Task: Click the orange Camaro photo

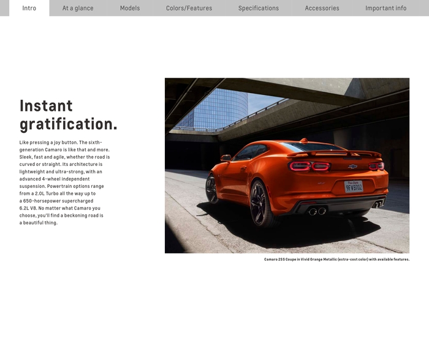Action: click(287, 165)
